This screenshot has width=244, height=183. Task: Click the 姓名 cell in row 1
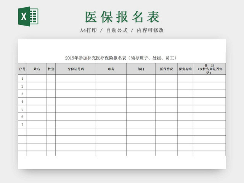(x=37, y=79)
